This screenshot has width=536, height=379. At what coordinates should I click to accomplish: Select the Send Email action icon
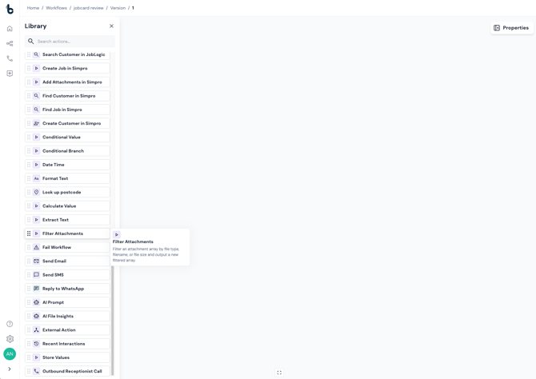36,261
